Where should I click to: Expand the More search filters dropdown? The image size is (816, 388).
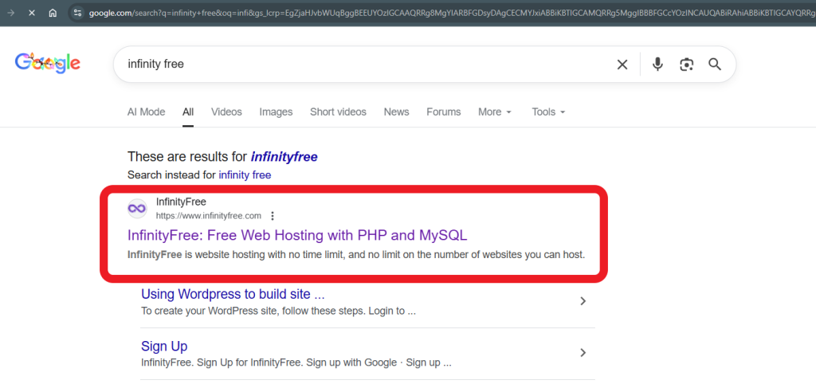pyautogui.click(x=494, y=112)
